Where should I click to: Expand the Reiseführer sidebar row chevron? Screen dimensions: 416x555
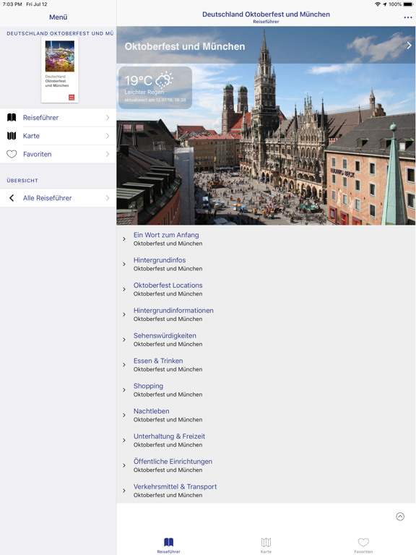[x=108, y=118]
